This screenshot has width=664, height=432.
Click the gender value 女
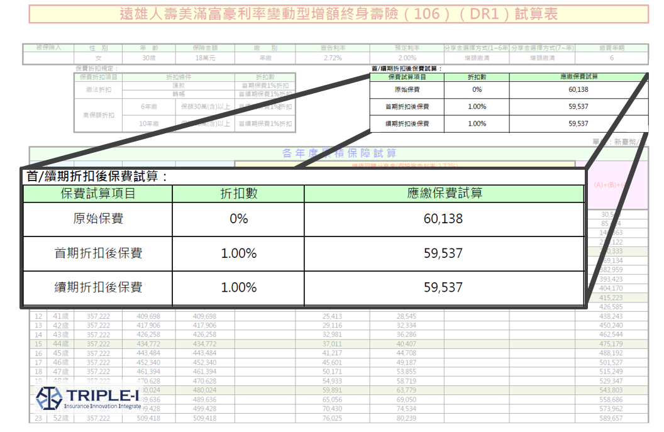click(98, 58)
